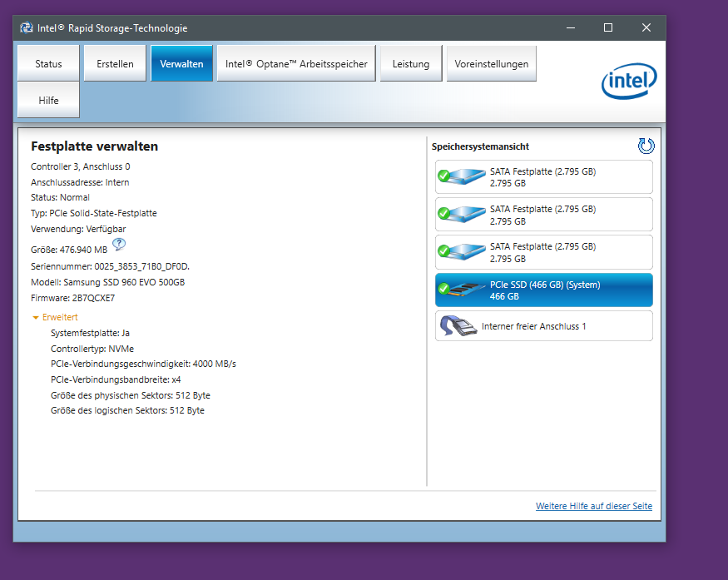Click the PCIe SSD drive icon

[461, 290]
